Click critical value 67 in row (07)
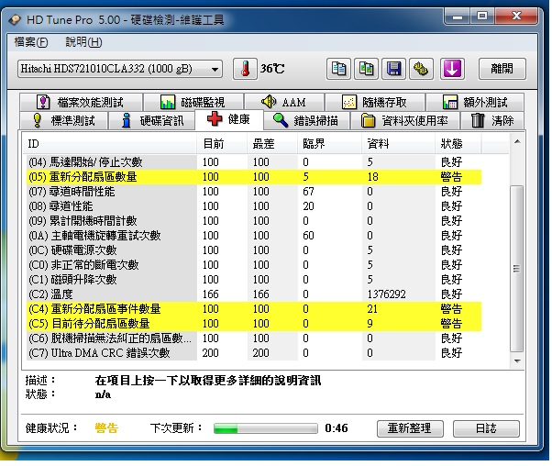Screen dimensions: 552x466 point(308,191)
